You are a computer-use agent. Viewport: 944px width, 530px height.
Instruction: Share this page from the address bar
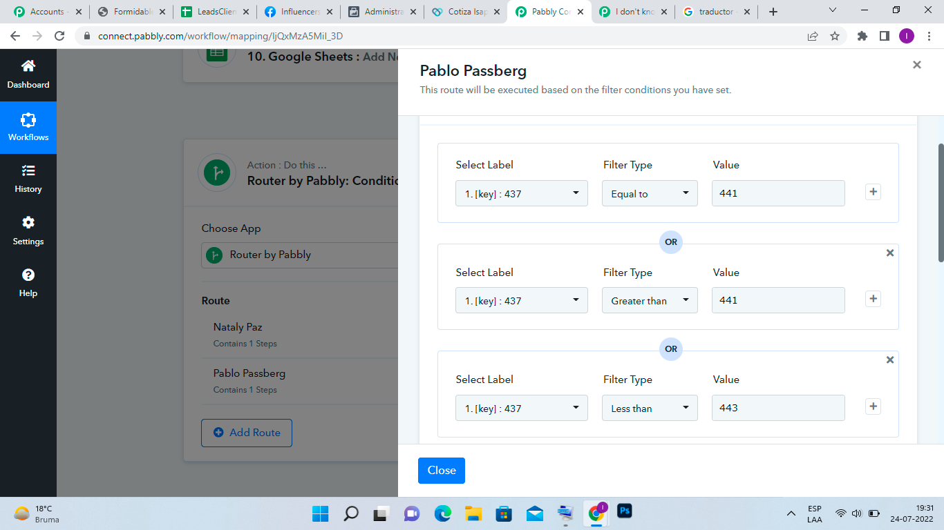tap(813, 36)
